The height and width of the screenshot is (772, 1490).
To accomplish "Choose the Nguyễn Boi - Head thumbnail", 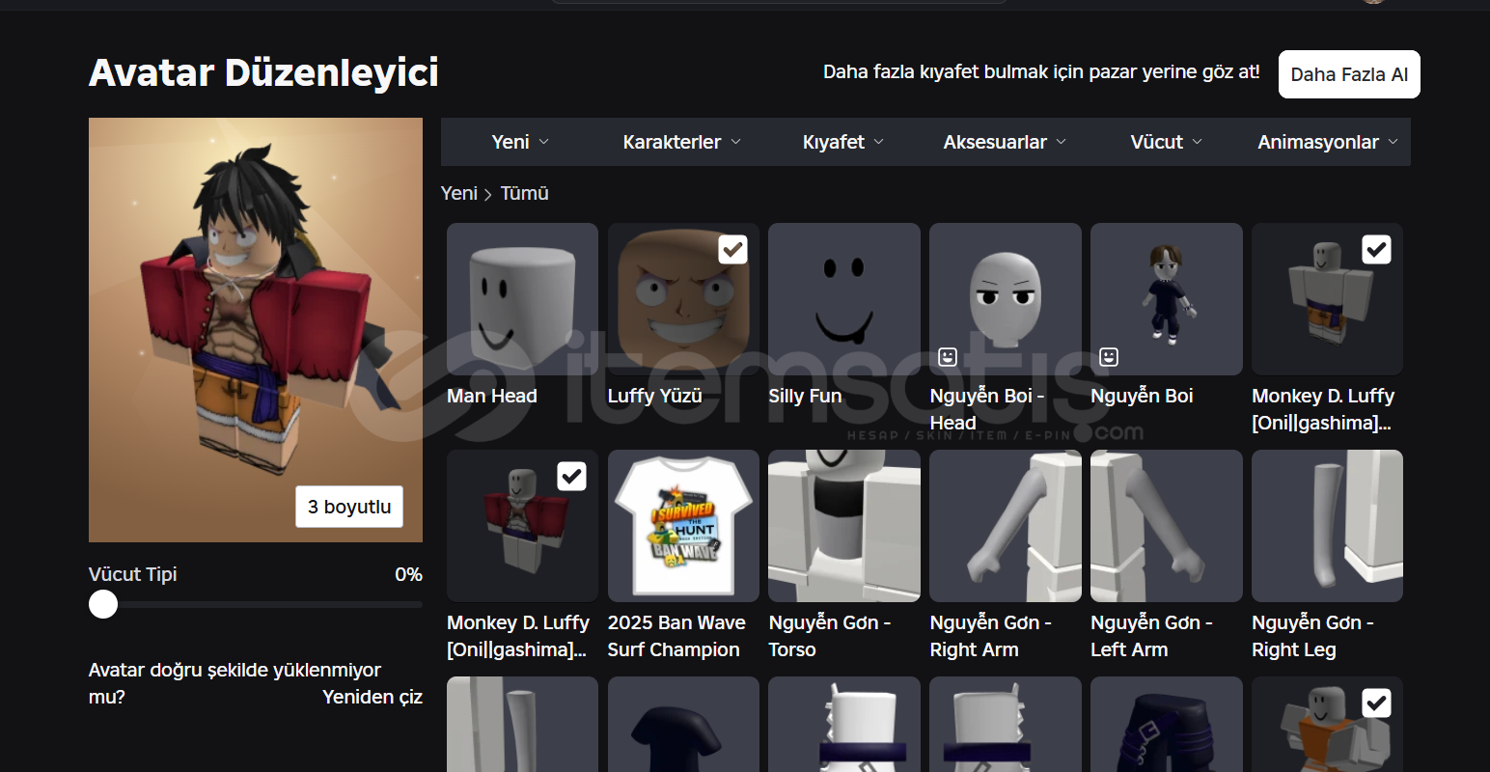I will coord(1006,299).
